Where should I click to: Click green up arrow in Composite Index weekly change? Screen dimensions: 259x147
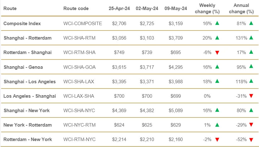click(x=217, y=23)
